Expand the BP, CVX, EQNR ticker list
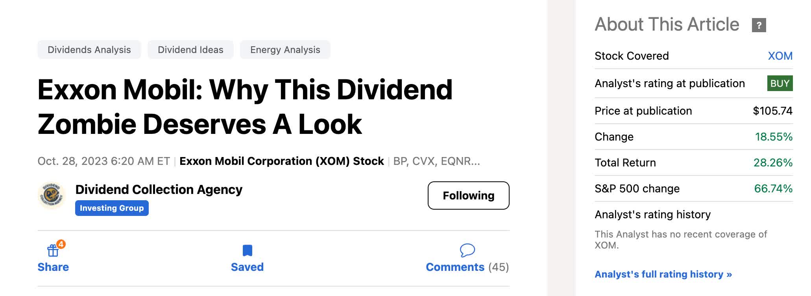Viewport: 811px width, 296px height. 436,161
